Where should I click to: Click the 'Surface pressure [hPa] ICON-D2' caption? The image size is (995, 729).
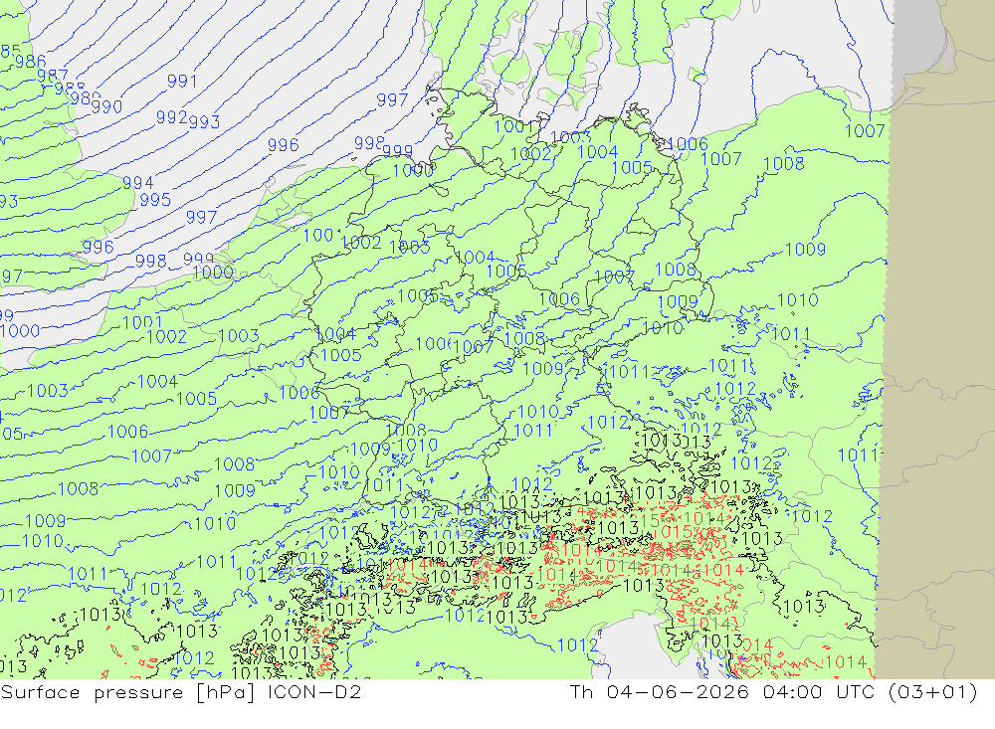click(x=181, y=692)
